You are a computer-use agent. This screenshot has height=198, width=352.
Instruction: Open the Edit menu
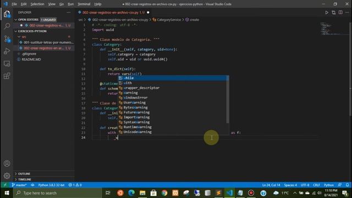[24, 4]
